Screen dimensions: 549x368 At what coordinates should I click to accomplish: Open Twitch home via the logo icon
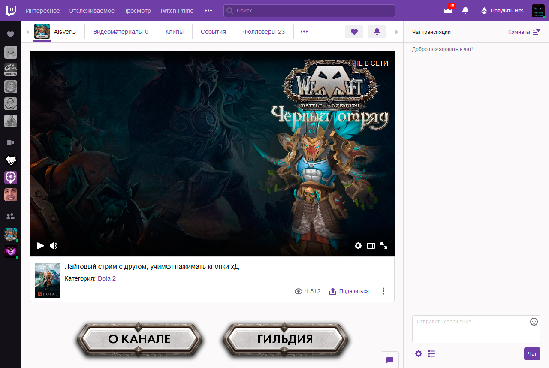[10, 10]
